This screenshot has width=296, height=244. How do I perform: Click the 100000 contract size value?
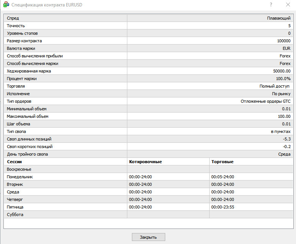point(284,41)
